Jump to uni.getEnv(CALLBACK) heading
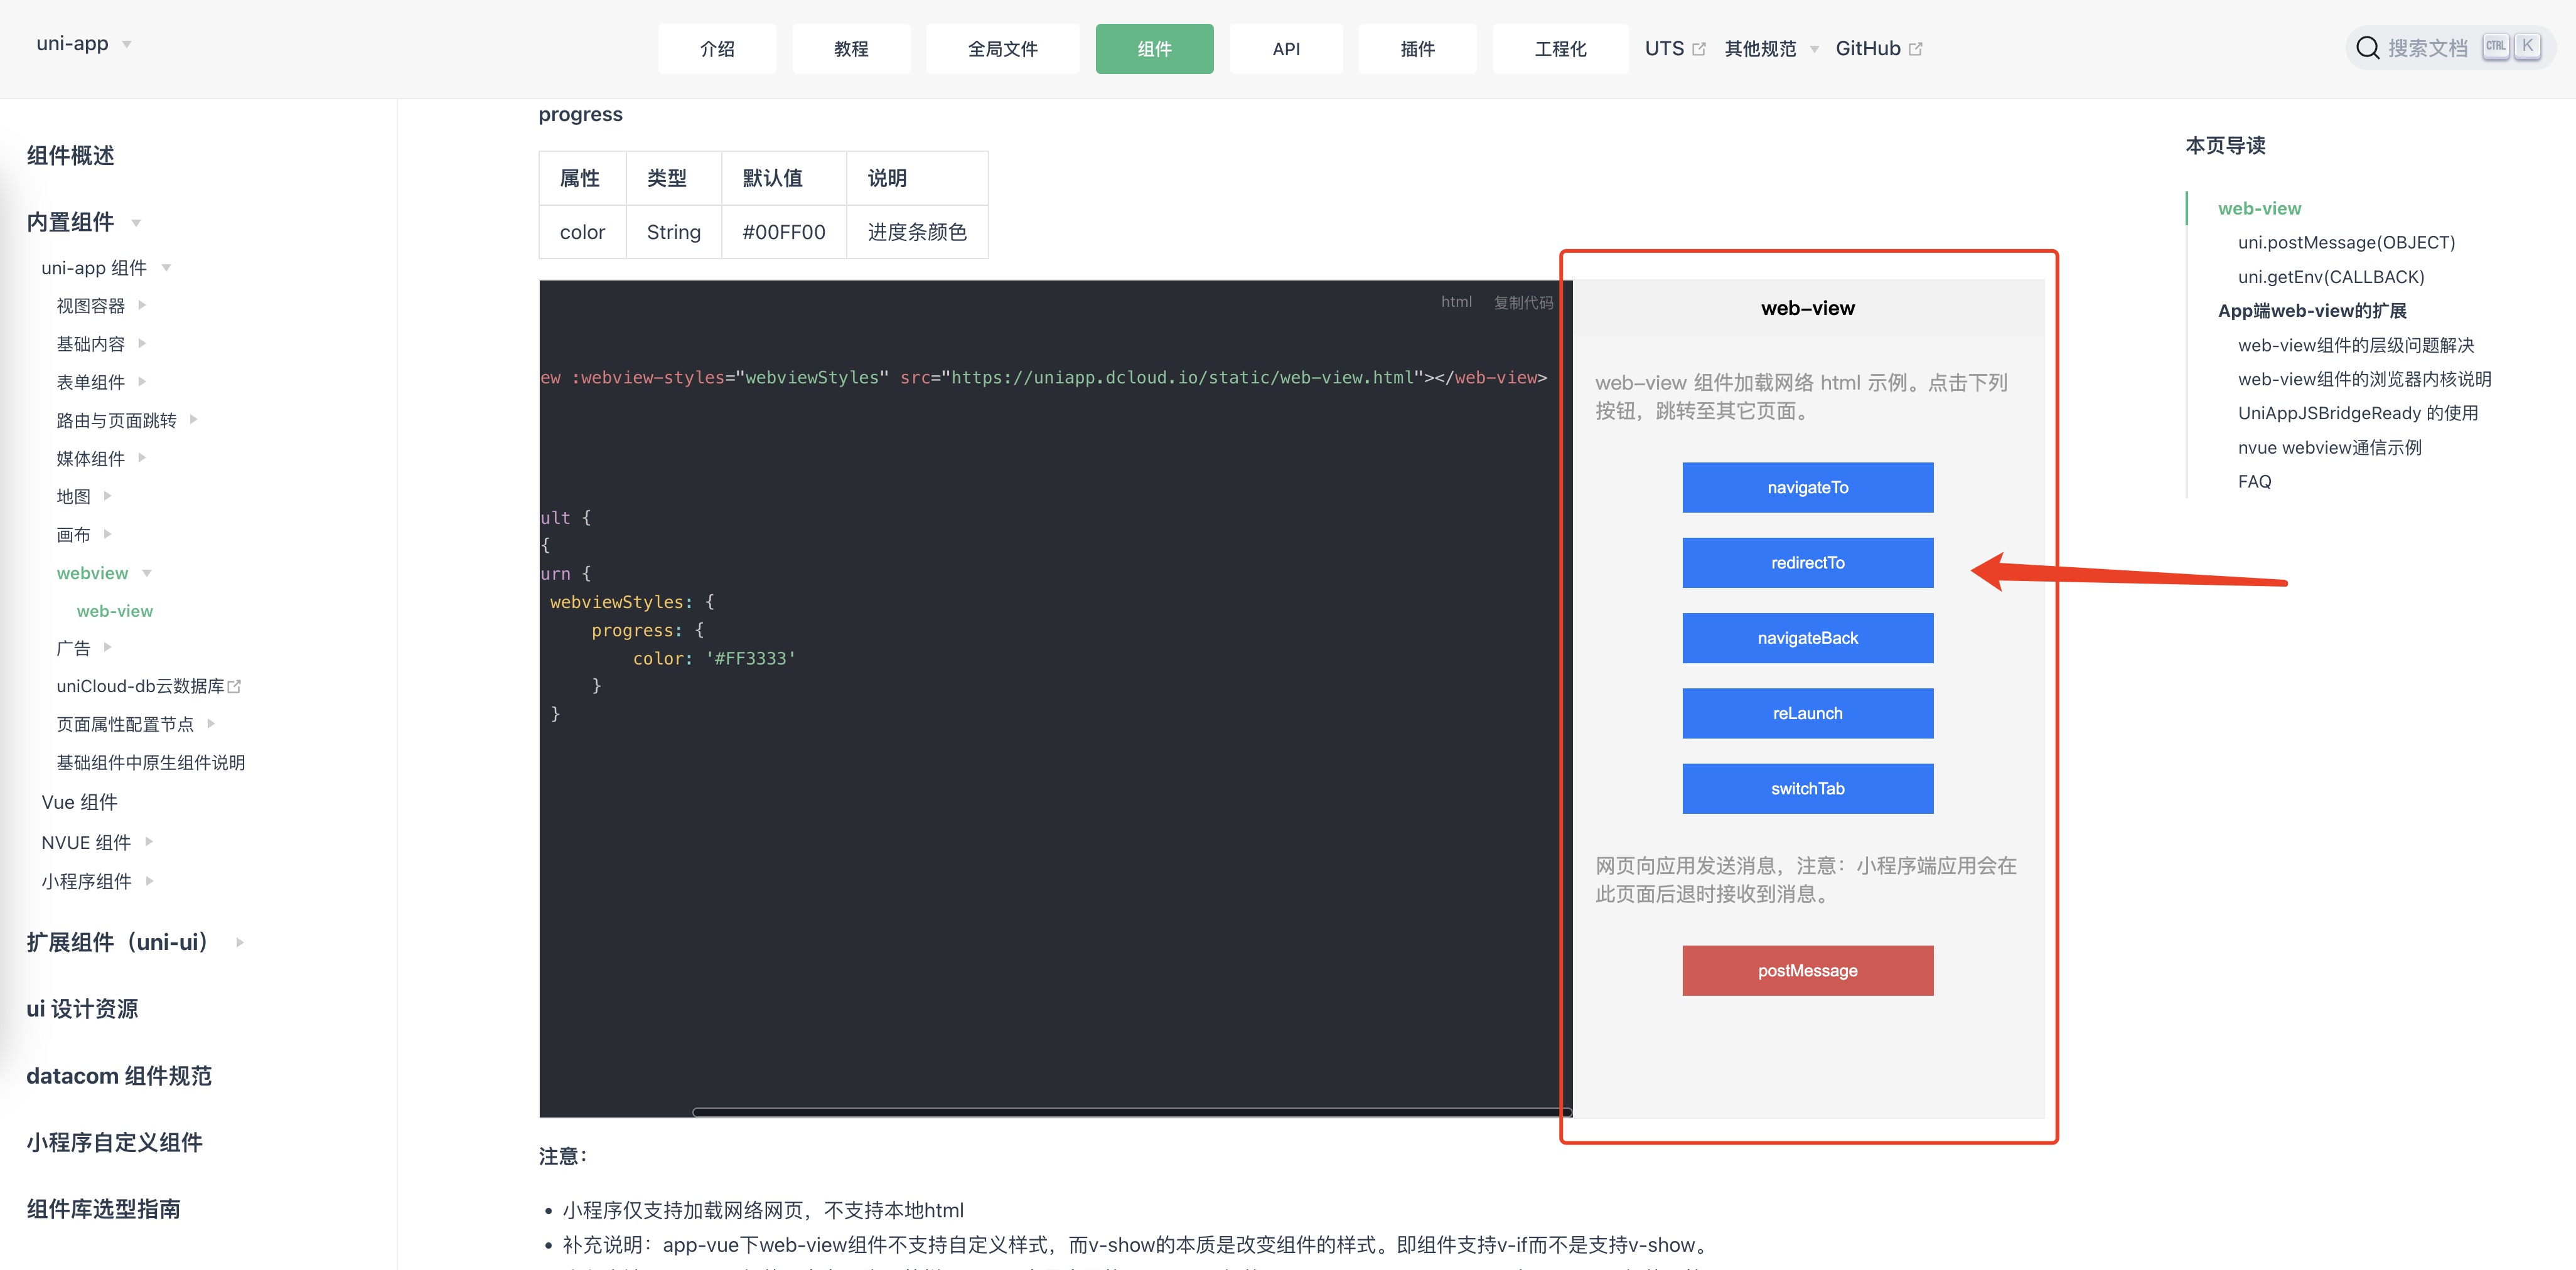2576x1270 pixels. (x=2331, y=276)
